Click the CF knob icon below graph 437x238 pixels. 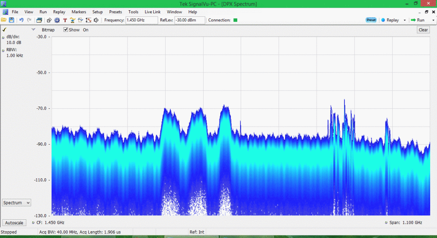point(33,223)
